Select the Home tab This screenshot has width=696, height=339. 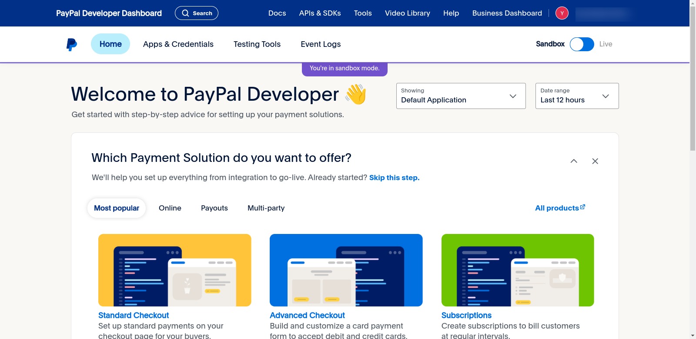110,44
